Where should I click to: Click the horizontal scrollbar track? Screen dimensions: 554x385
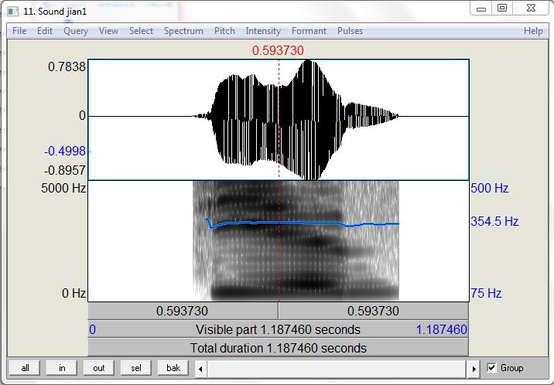click(x=337, y=369)
